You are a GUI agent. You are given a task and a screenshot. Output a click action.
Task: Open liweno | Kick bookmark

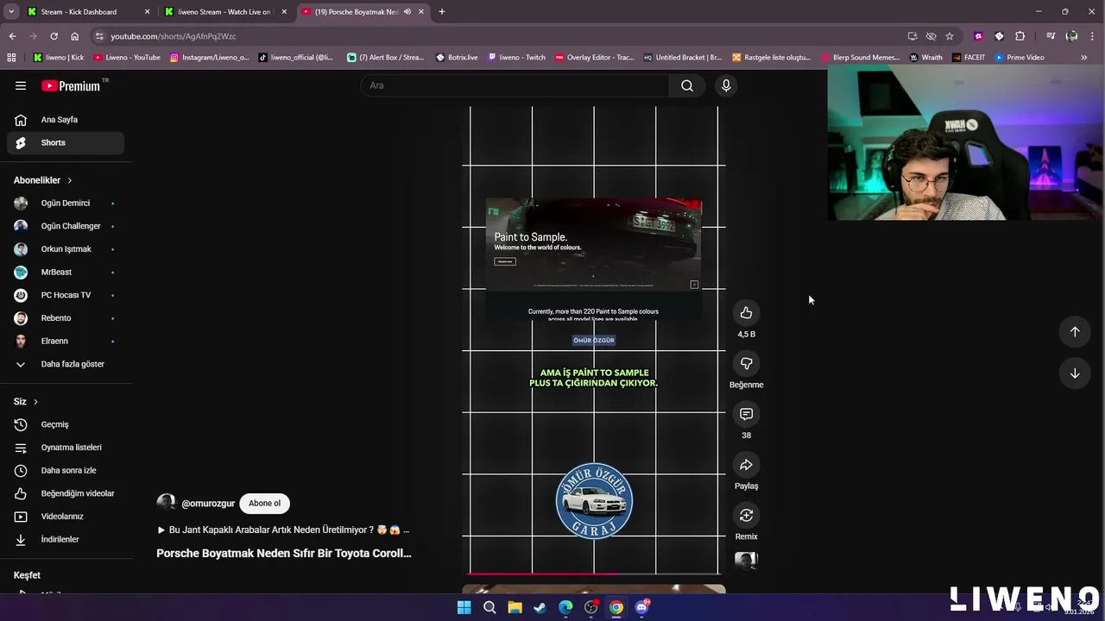(x=59, y=58)
